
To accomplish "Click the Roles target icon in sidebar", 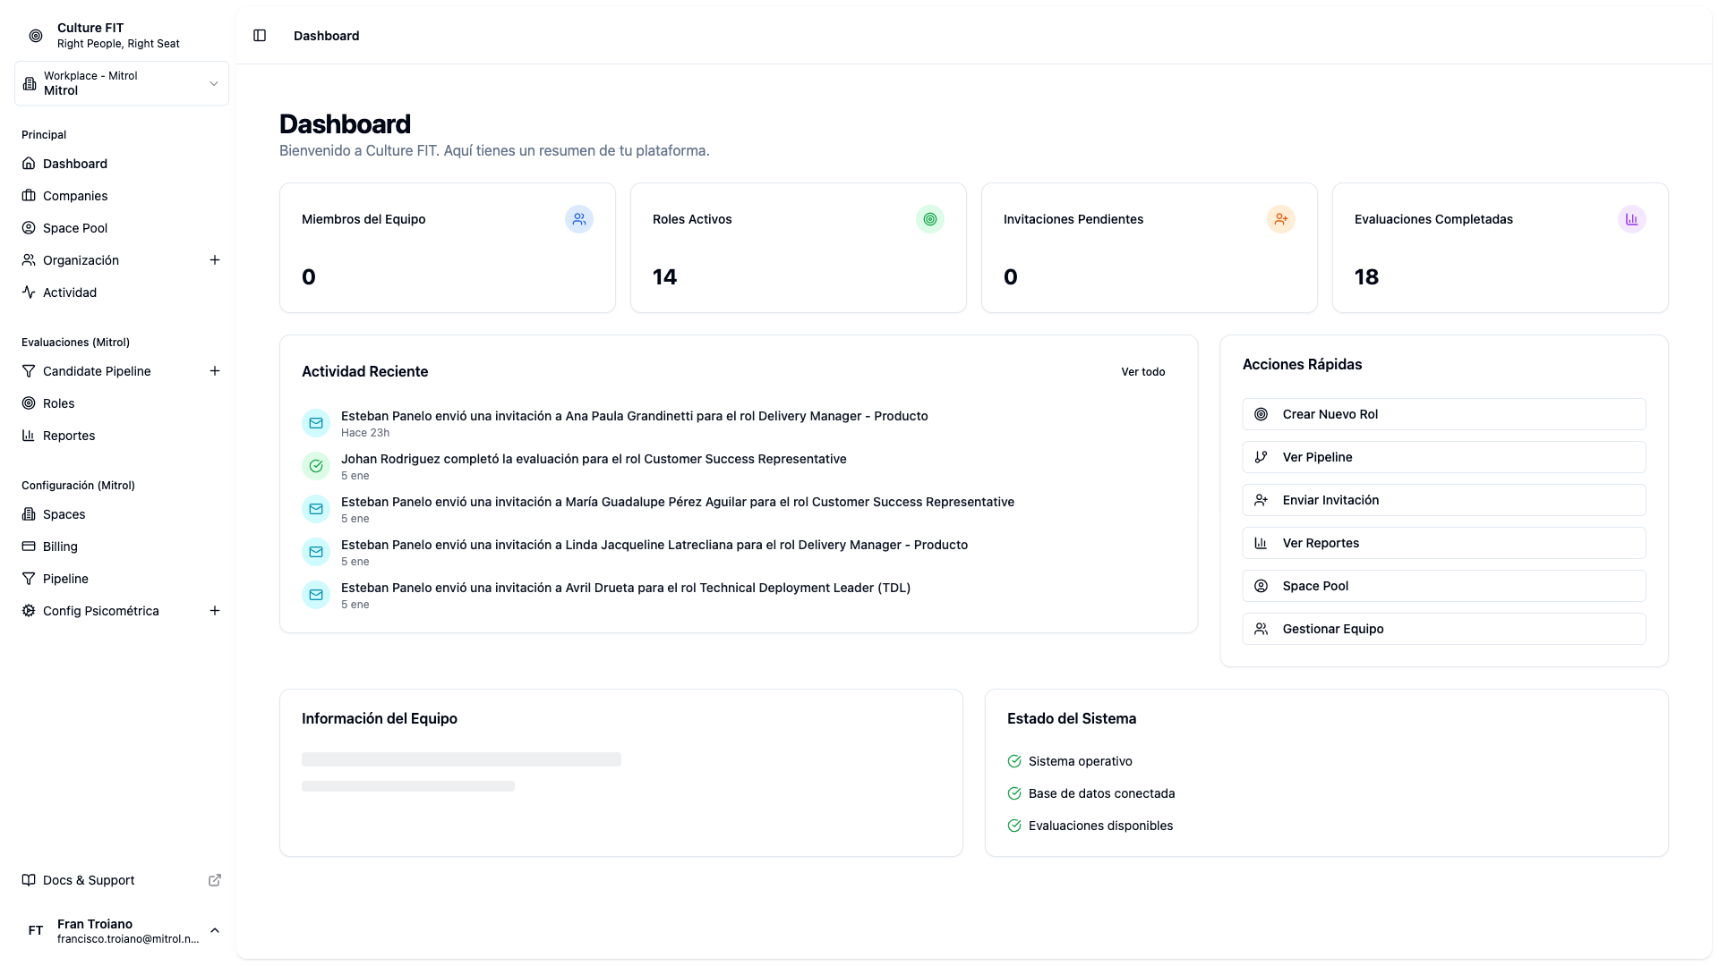I will [x=29, y=403].
